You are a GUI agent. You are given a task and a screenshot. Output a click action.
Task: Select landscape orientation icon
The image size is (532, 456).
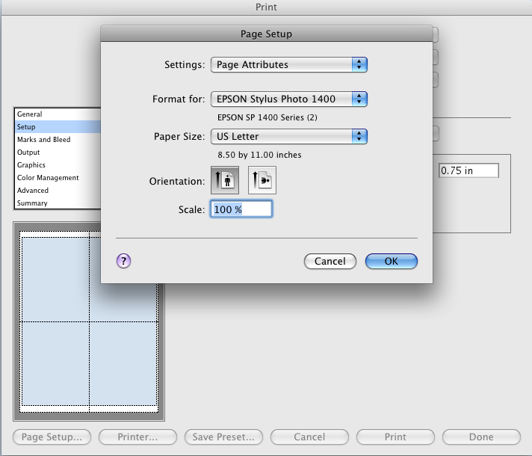point(262,180)
